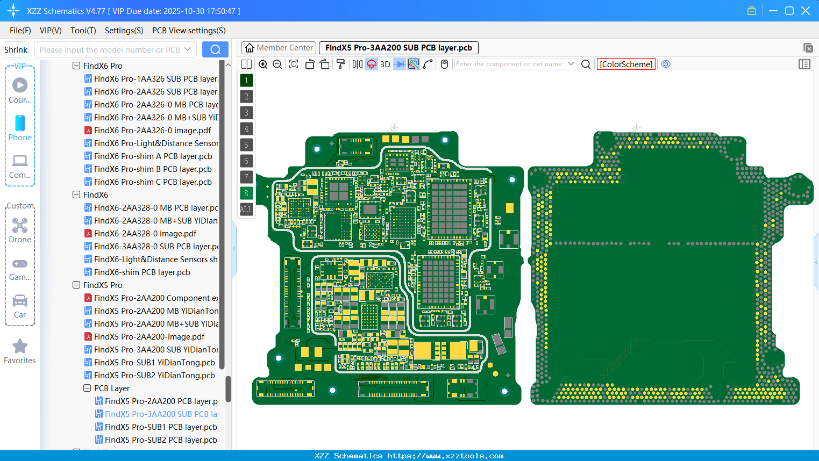Toggle the highlighted area-select tool
The image size is (819, 461).
(x=413, y=64)
